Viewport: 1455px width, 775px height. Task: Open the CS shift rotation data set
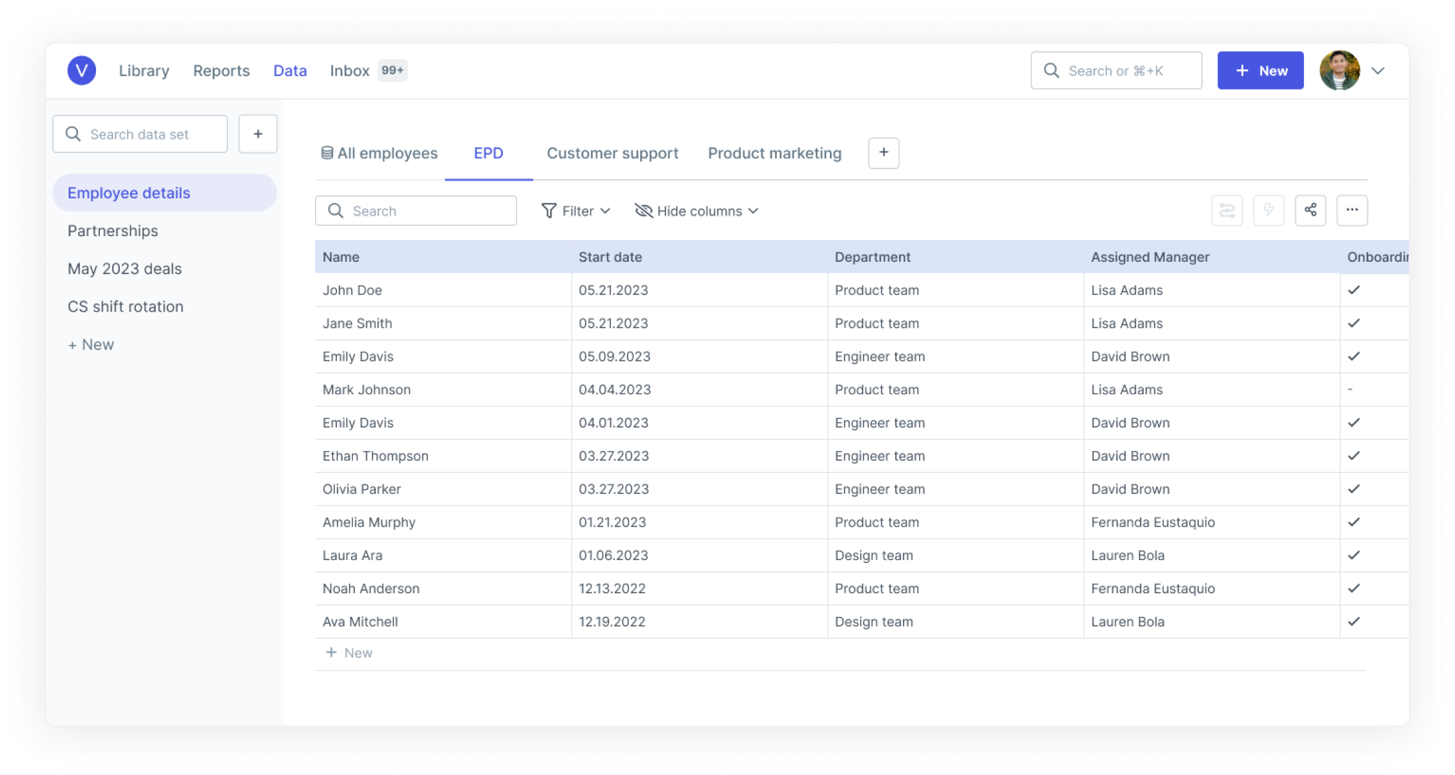tap(126, 307)
